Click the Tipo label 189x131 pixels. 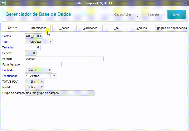point(5,42)
